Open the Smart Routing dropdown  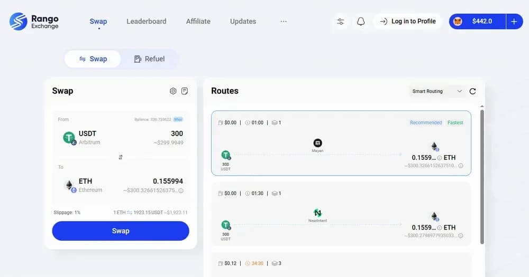[x=437, y=91]
